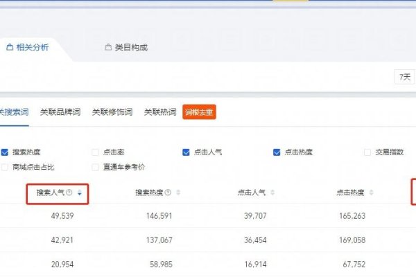The width and height of the screenshot is (416, 277).
Task: Click the orange 词根去重 button
Action: coord(199,112)
